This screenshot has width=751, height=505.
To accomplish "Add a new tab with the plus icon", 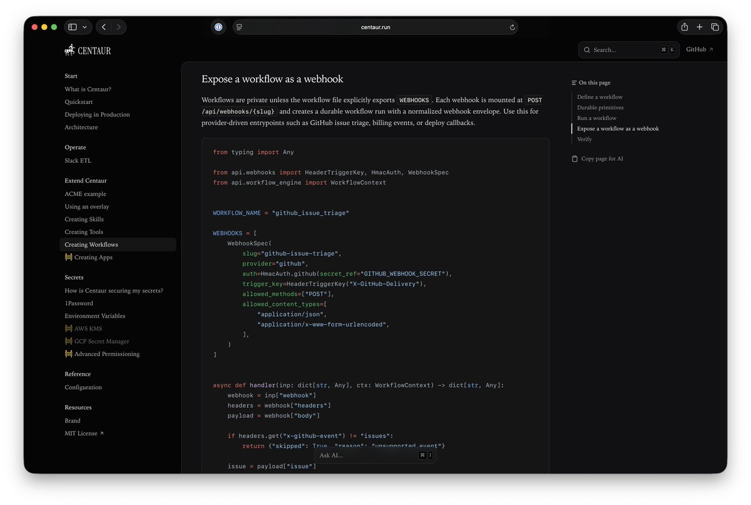I will click(700, 27).
